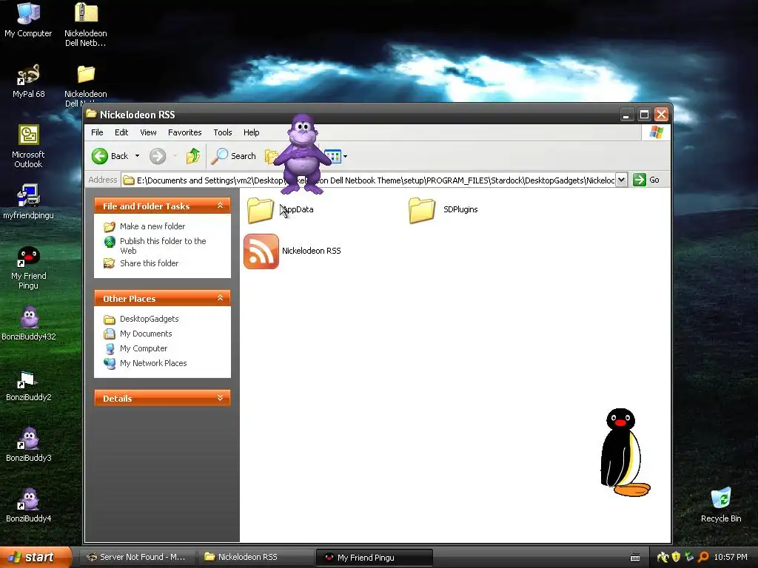This screenshot has width=758, height=568.
Task: Open the myfriendpingu installer icon
Action: tap(28, 201)
